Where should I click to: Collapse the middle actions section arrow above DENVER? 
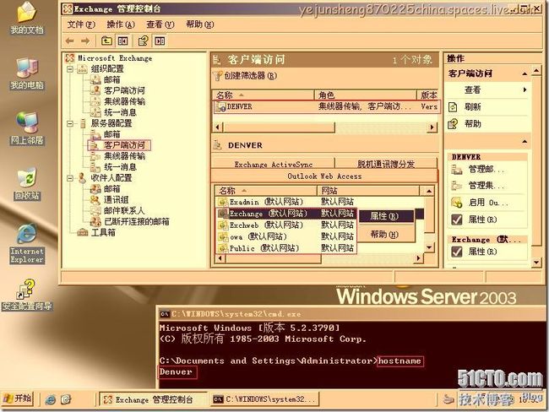coord(525,142)
